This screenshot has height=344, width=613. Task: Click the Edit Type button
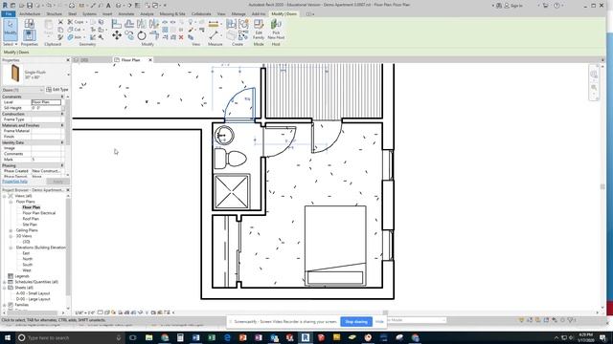57,90
